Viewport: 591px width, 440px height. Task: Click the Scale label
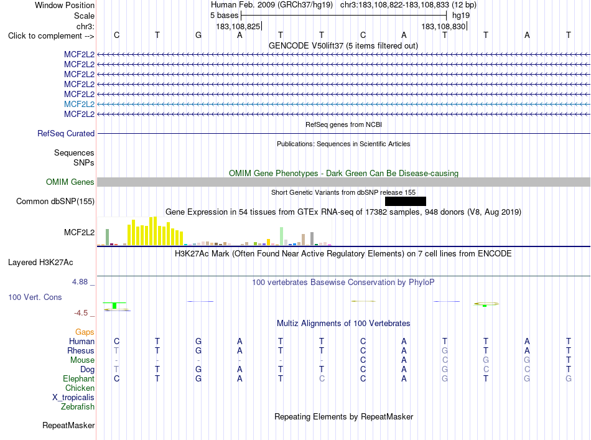point(84,16)
